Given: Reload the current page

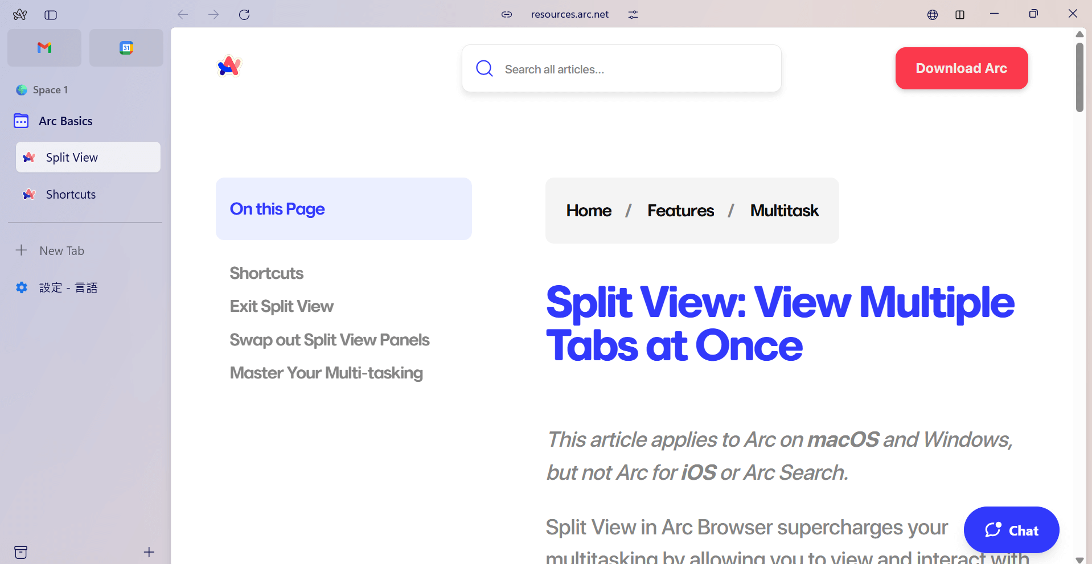Looking at the screenshot, I should [244, 15].
